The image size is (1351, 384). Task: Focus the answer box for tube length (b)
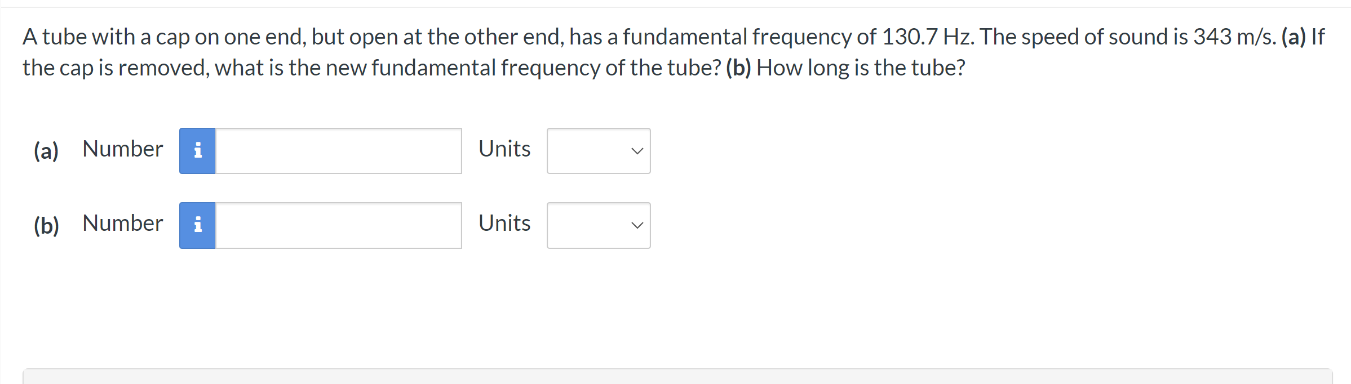[x=338, y=225]
